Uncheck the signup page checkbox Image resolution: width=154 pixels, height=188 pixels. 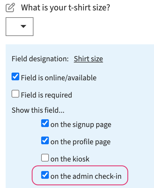pyautogui.click(x=45, y=123)
